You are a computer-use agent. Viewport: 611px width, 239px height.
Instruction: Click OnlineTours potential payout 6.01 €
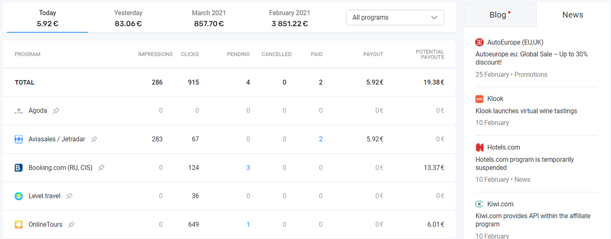click(x=435, y=225)
